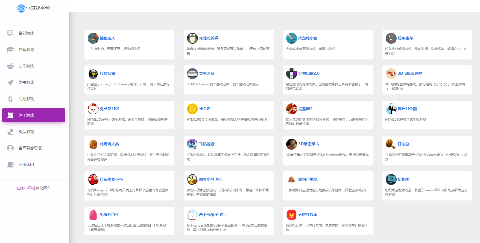Click the 捕鱼达人 game icon
The image size is (480, 243).
[x=93, y=38]
